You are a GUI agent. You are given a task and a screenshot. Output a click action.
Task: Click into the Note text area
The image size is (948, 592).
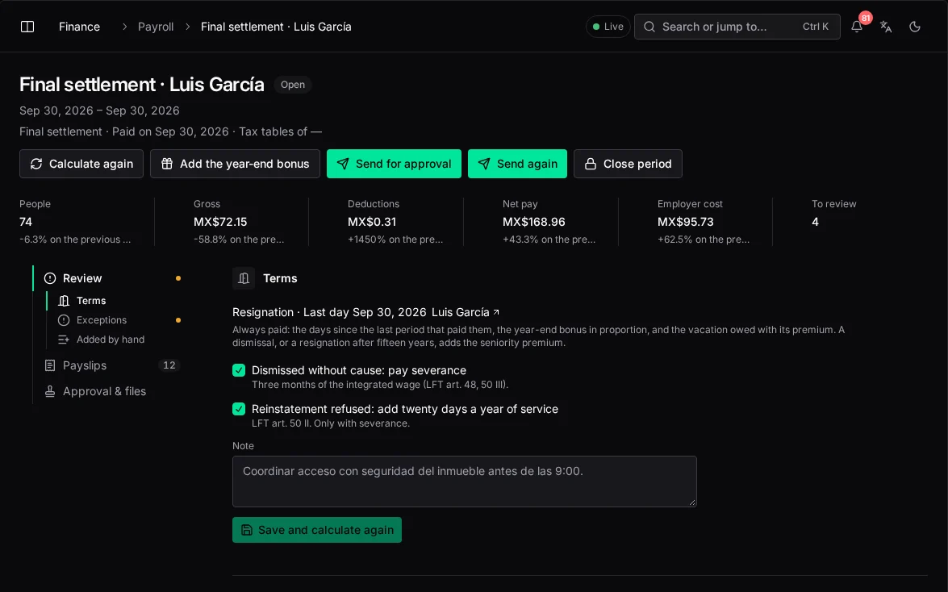pos(465,482)
